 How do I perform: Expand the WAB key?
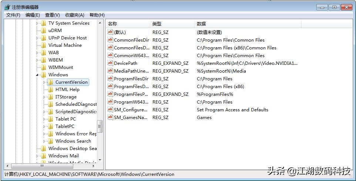tap(37, 53)
